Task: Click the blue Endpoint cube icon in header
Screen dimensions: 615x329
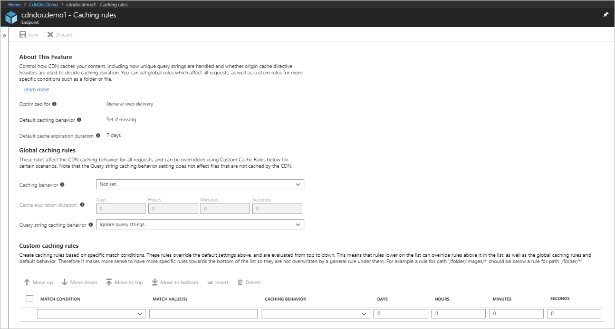Action: [x=11, y=16]
